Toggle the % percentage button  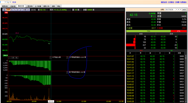pos(15,10)
